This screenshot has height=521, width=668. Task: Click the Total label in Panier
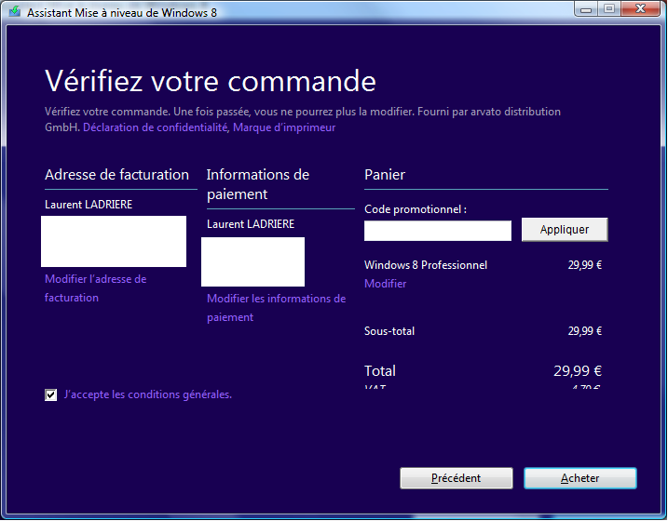(x=380, y=371)
